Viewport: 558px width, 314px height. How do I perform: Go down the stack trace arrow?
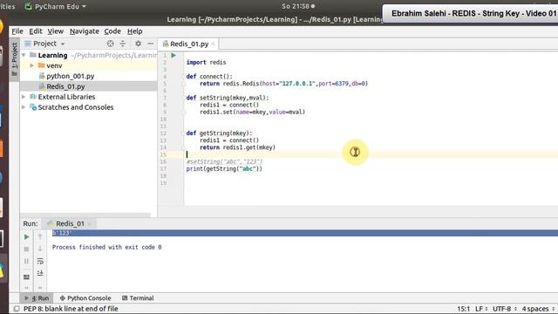pyautogui.click(x=40, y=249)
